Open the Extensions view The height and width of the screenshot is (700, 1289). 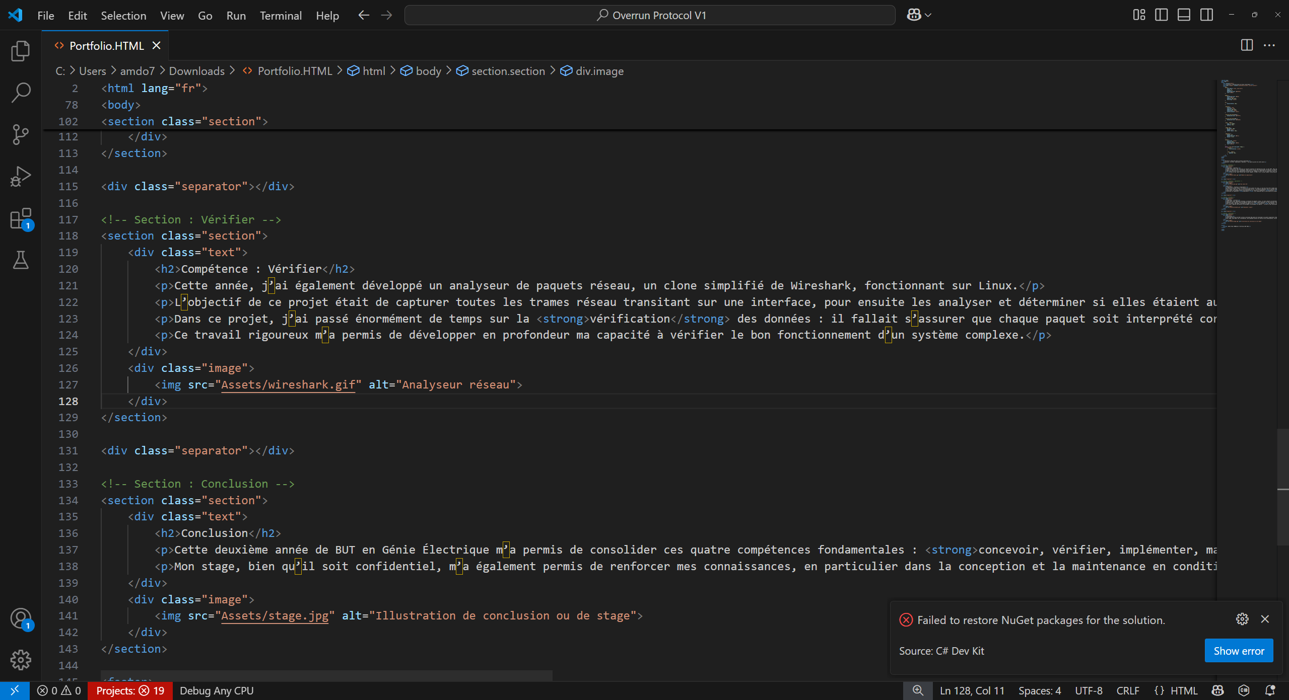point(21,219)
